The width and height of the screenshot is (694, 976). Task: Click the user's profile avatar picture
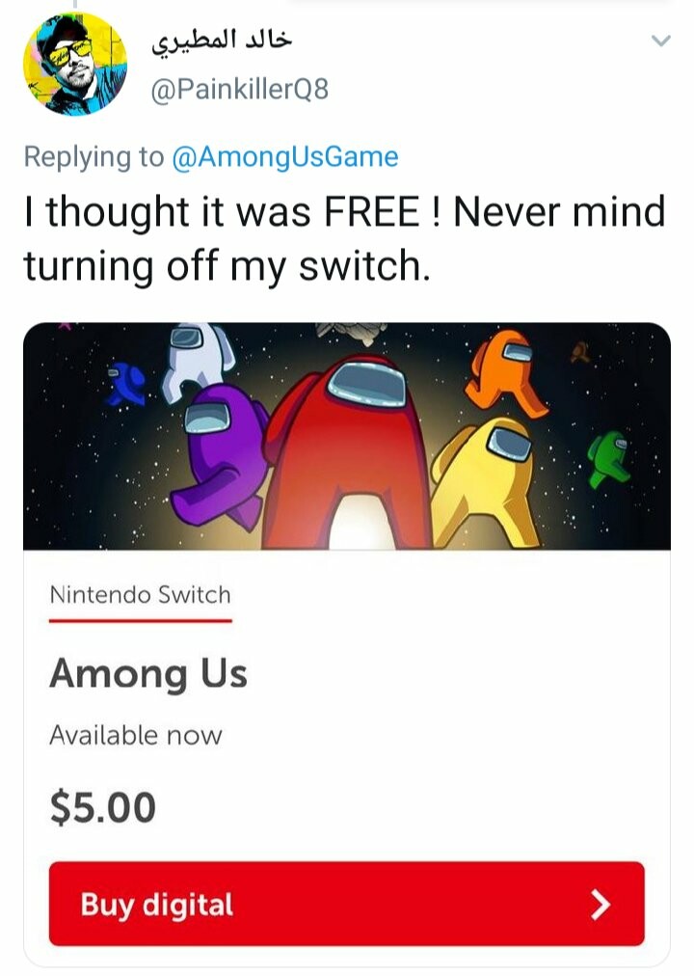click(x=75, y=65)
